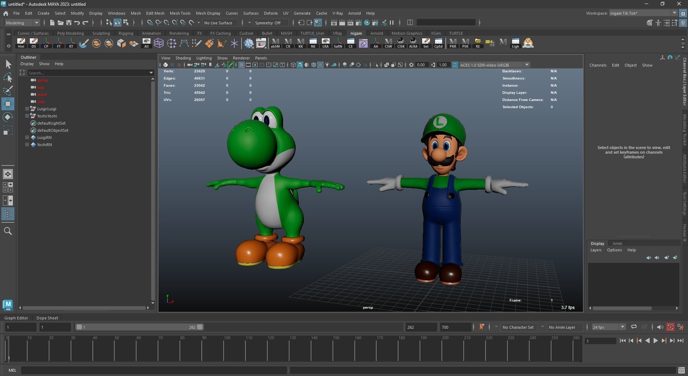Open the Dope Sheet button
This screenshot has width=688, height=376.
[x=47, y=318]
